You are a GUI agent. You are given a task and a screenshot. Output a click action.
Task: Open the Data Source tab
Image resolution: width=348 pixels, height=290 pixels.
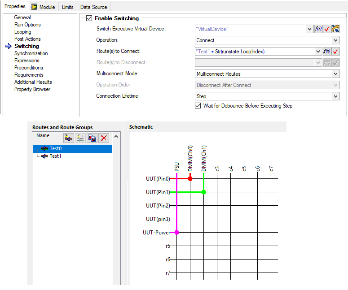(93, 7)
